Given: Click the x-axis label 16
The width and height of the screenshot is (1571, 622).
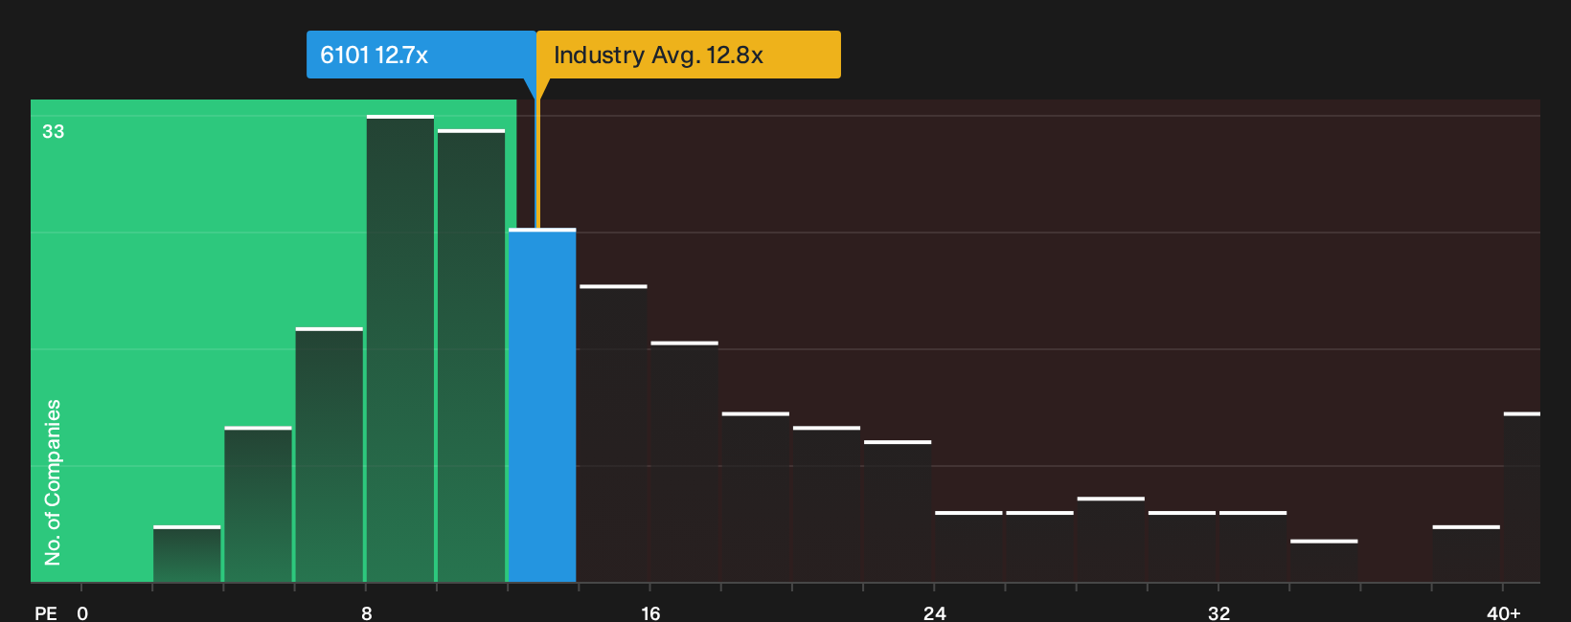Looking at the screenshot, I should point(650,612).
